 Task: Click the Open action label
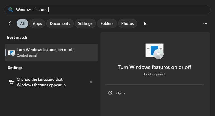(120, 93)
